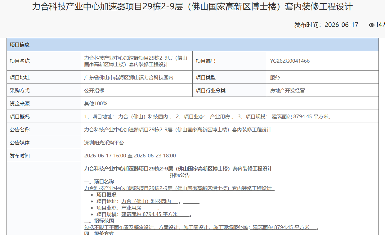
Task: Click the 采购方式 label cell
Action: click(44, 91)
